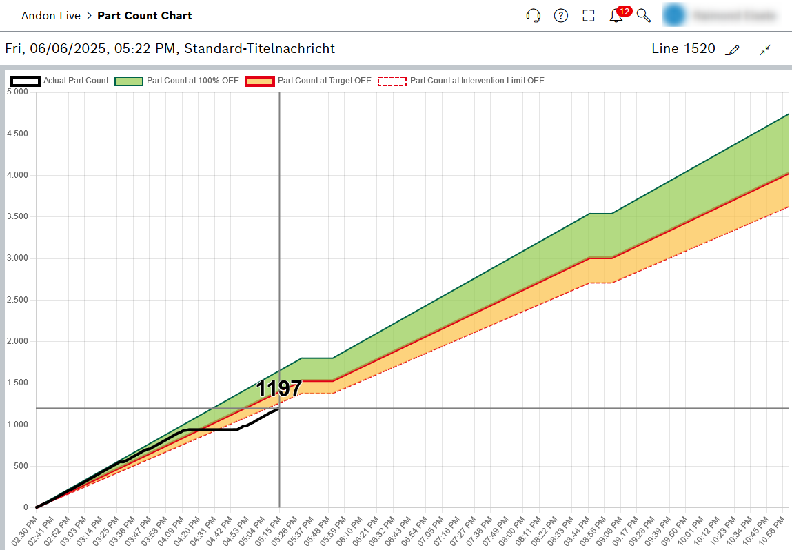Click the green 100% OEE legend swatch
The image size is (792, 550).
point(128,81)
